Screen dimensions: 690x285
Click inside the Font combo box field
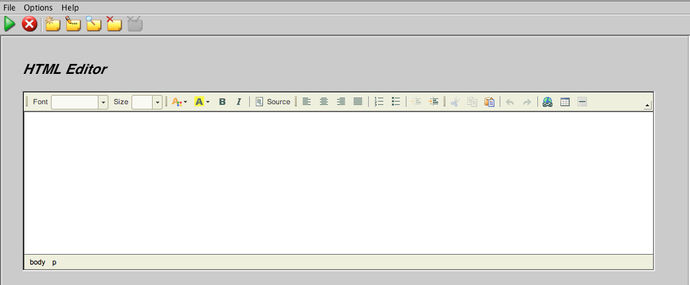[x=75, y=102]
